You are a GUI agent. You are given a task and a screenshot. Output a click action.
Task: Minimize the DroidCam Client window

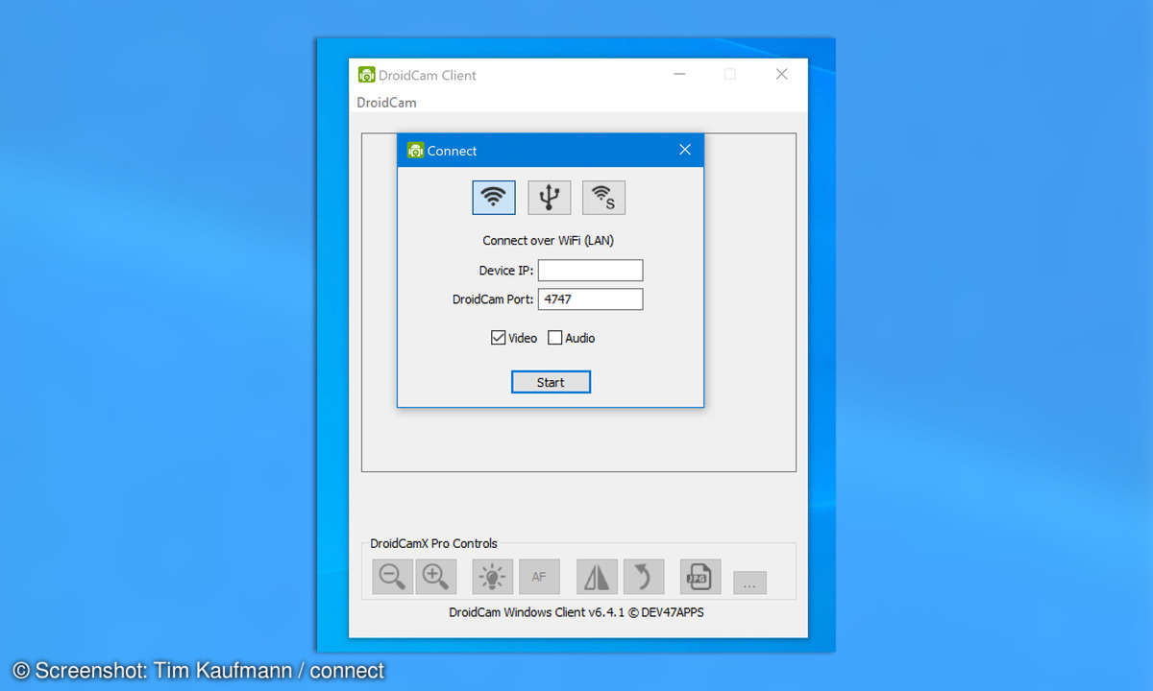679,74
